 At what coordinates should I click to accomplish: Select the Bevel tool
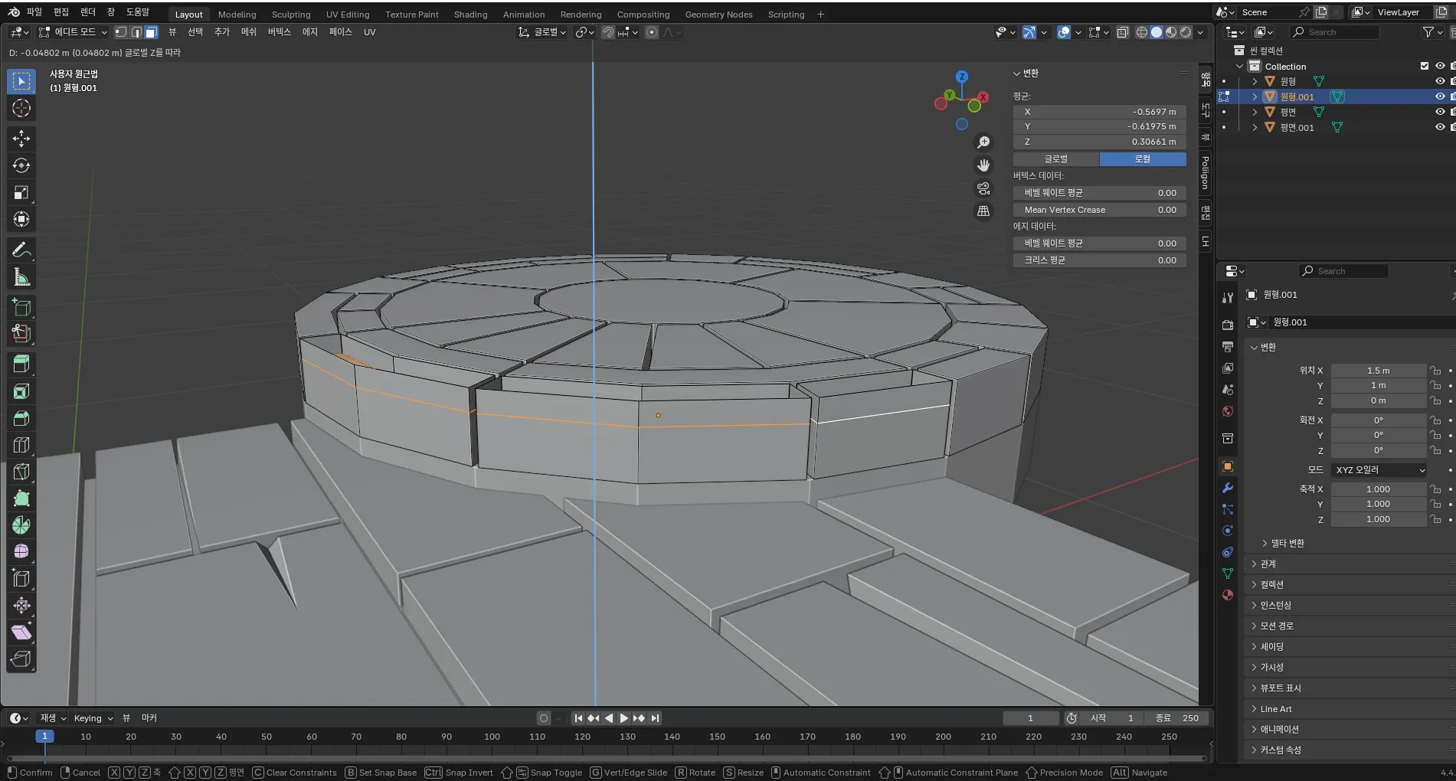pos(21,419)
